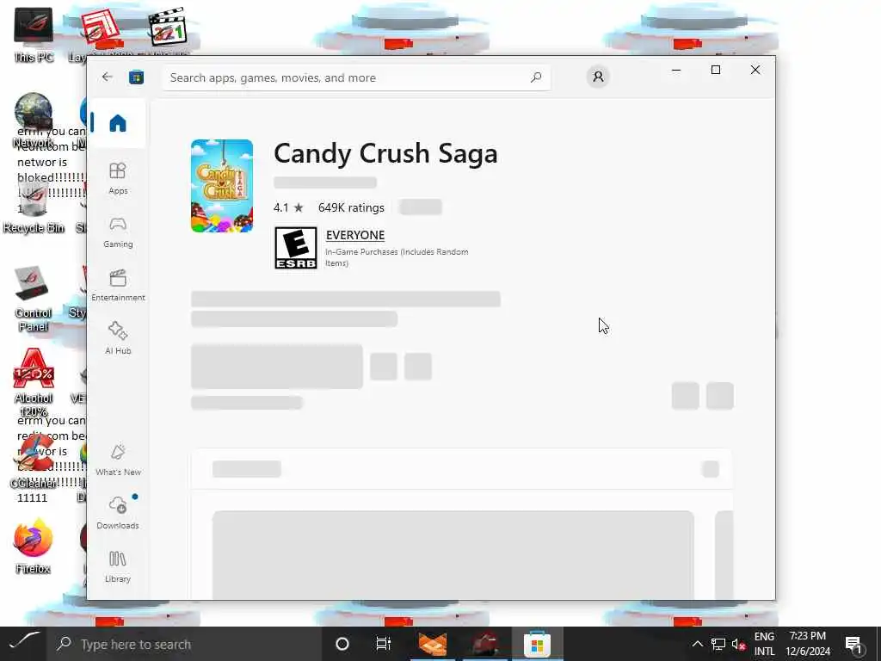Close the Microsoft Store window
The width and height of the screenshot is (881, 661).
point(755,71)
